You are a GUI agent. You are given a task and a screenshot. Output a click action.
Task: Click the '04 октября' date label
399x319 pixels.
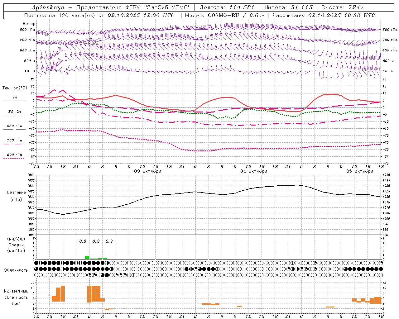pos(254,171)
